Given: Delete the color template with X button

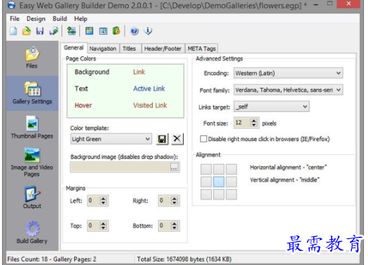Looking at the screenshot, I should 177,139.
